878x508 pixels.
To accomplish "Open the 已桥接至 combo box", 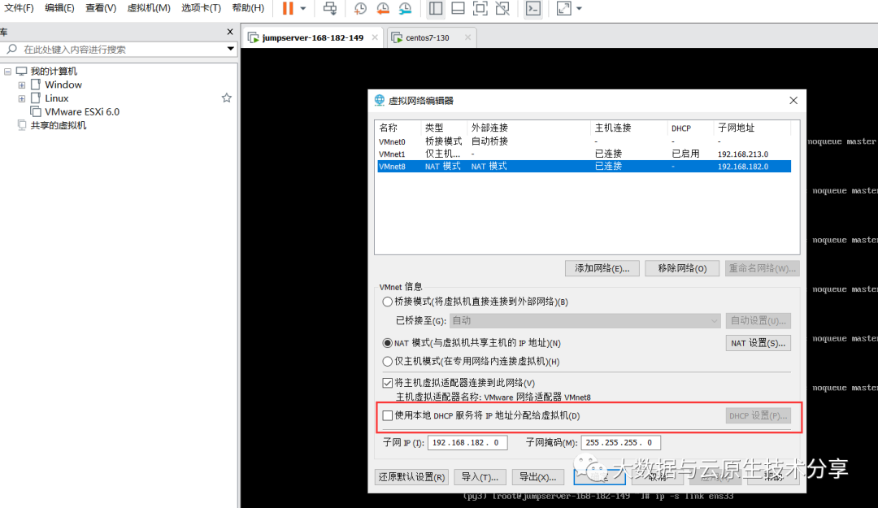I will click(x=585, y=320).
